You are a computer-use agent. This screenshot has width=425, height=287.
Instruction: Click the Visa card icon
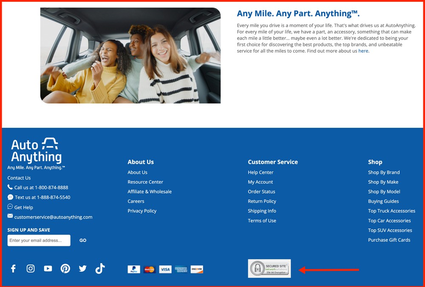click(x=165, y=269)
